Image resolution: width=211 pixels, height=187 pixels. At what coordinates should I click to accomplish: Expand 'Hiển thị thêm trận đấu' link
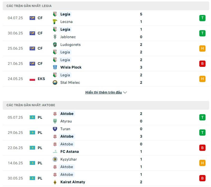(x=103, y=92)
